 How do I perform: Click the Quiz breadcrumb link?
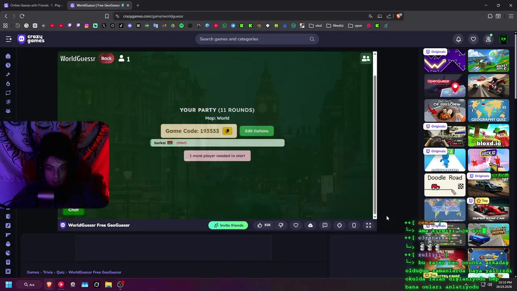click(60, 272)
